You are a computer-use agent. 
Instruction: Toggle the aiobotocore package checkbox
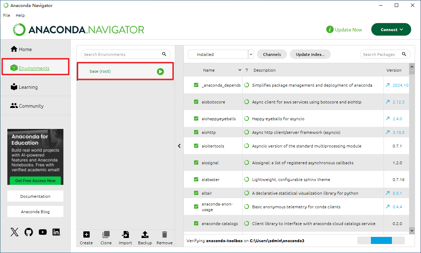[196, 102]
